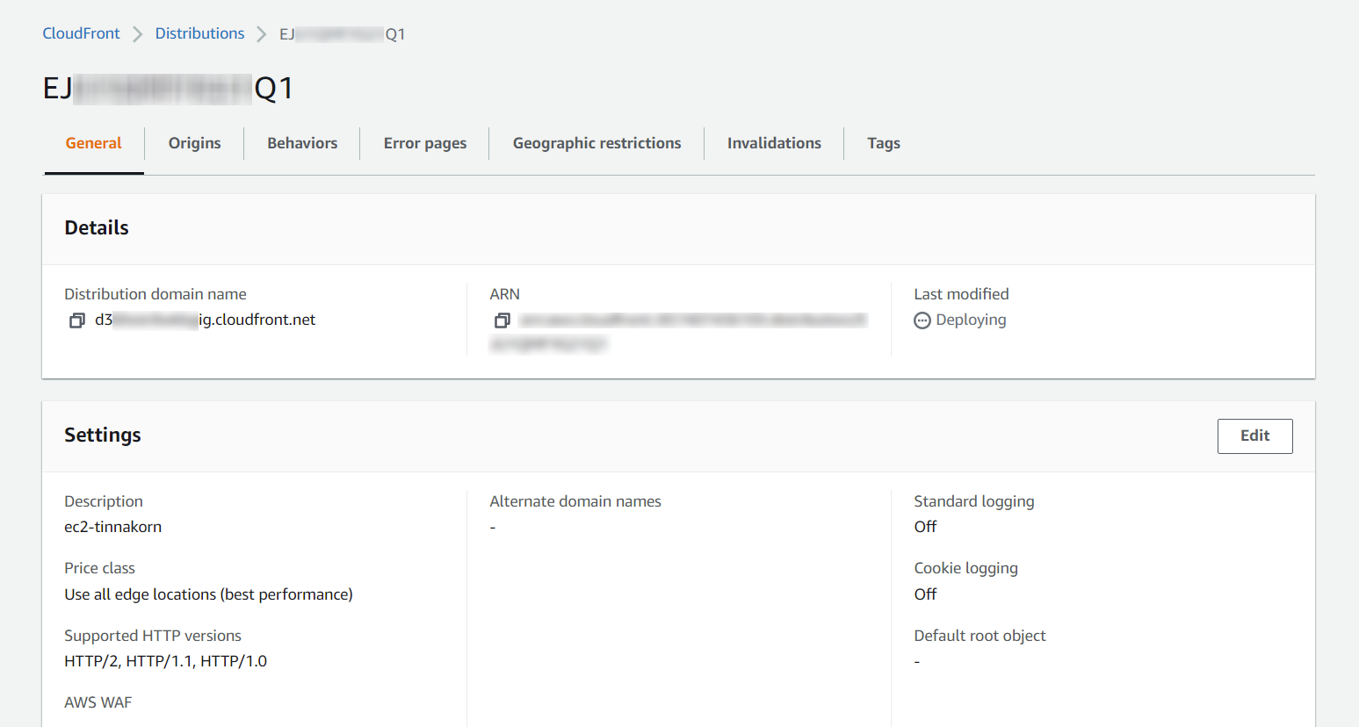The width and height of the screenshot is (1359, 727).
Task: Click the CloudFront breadcrumb link
Action: 81,32
